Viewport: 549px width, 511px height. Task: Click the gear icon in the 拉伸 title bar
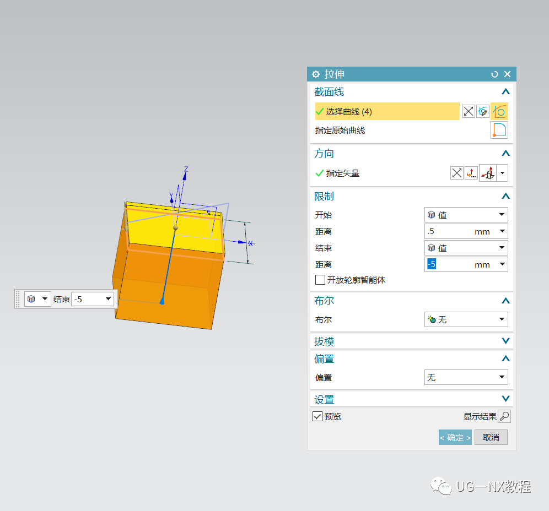tap(315, 74)
